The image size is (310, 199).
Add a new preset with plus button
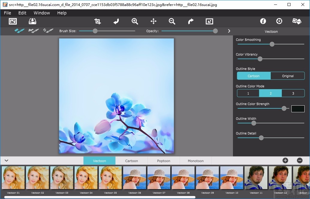click(285, 161)
